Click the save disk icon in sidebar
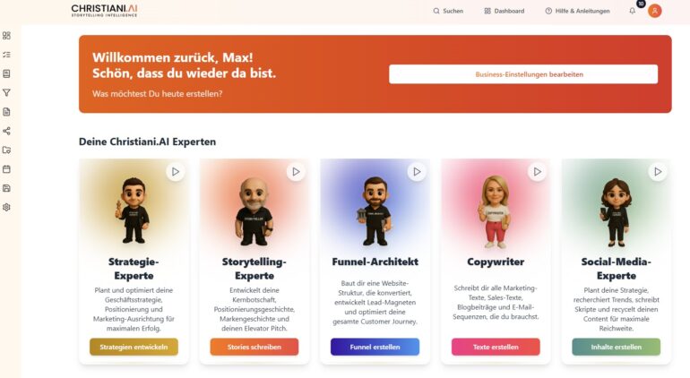Screen dimensions: 690x378 point(6,188)
